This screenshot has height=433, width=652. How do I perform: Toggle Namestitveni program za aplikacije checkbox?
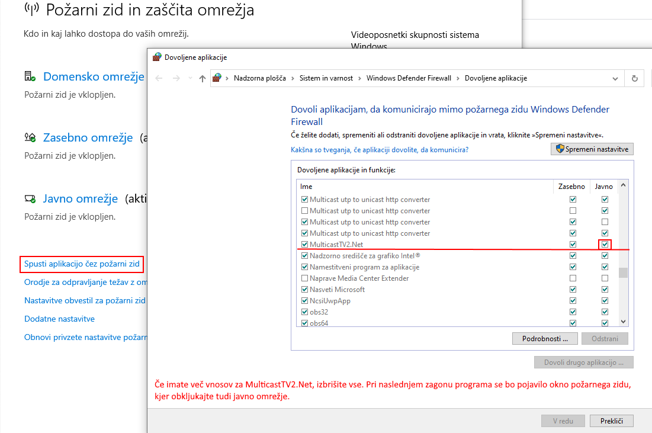coord(304,267)
